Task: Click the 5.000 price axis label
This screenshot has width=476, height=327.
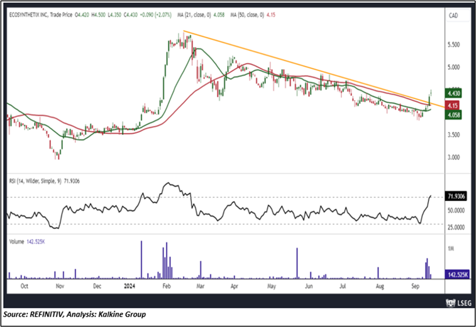Action: coord(454,67)
